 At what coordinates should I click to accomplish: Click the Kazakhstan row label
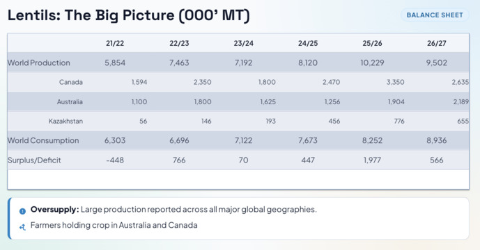coord(65,122)
